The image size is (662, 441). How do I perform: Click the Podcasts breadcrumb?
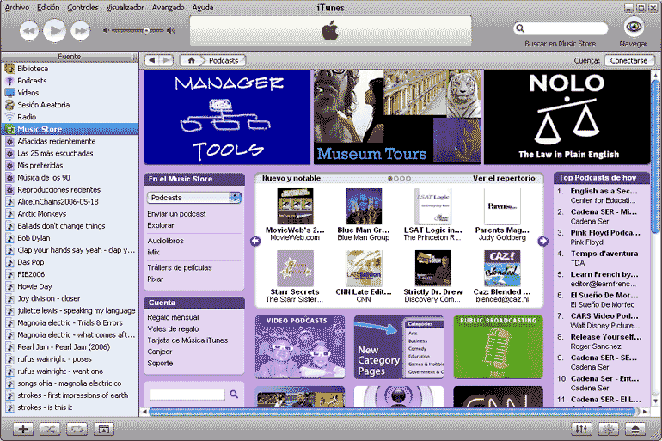pos(224,61)
